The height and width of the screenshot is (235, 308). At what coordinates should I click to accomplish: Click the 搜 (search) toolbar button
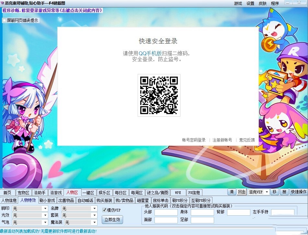(x=284, y=192)
